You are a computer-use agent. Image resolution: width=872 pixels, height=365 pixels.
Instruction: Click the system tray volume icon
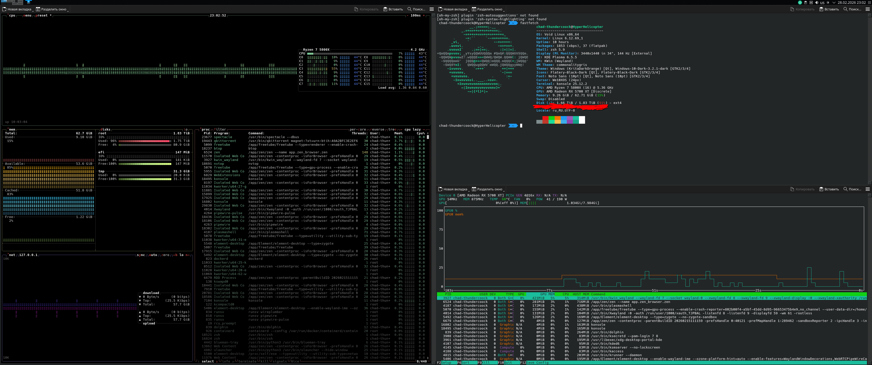tap(817, 2)
